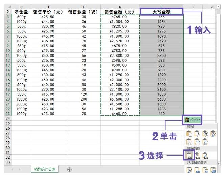
Task: Pick Formulas and Number Formatting (%fx) paste icon
Action: click(205, 134)
